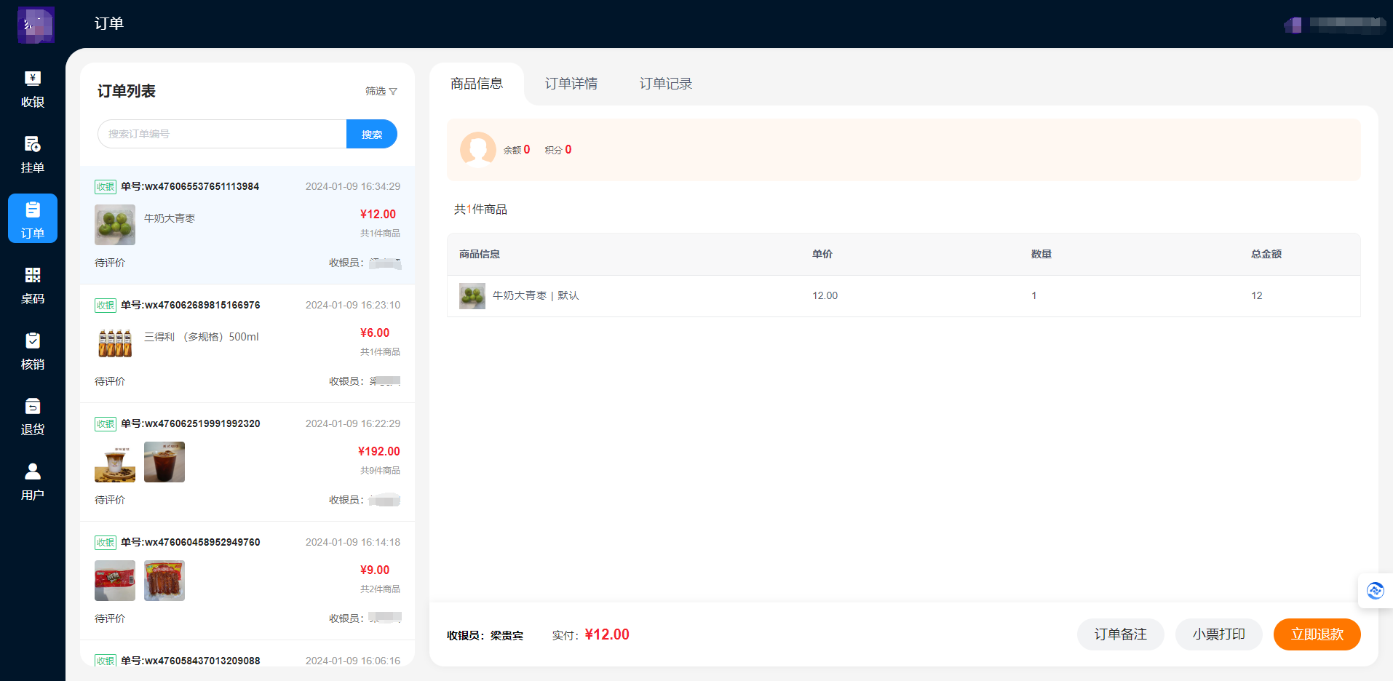
Task: Select the 商品信息 tab
Action: [477, 84]
